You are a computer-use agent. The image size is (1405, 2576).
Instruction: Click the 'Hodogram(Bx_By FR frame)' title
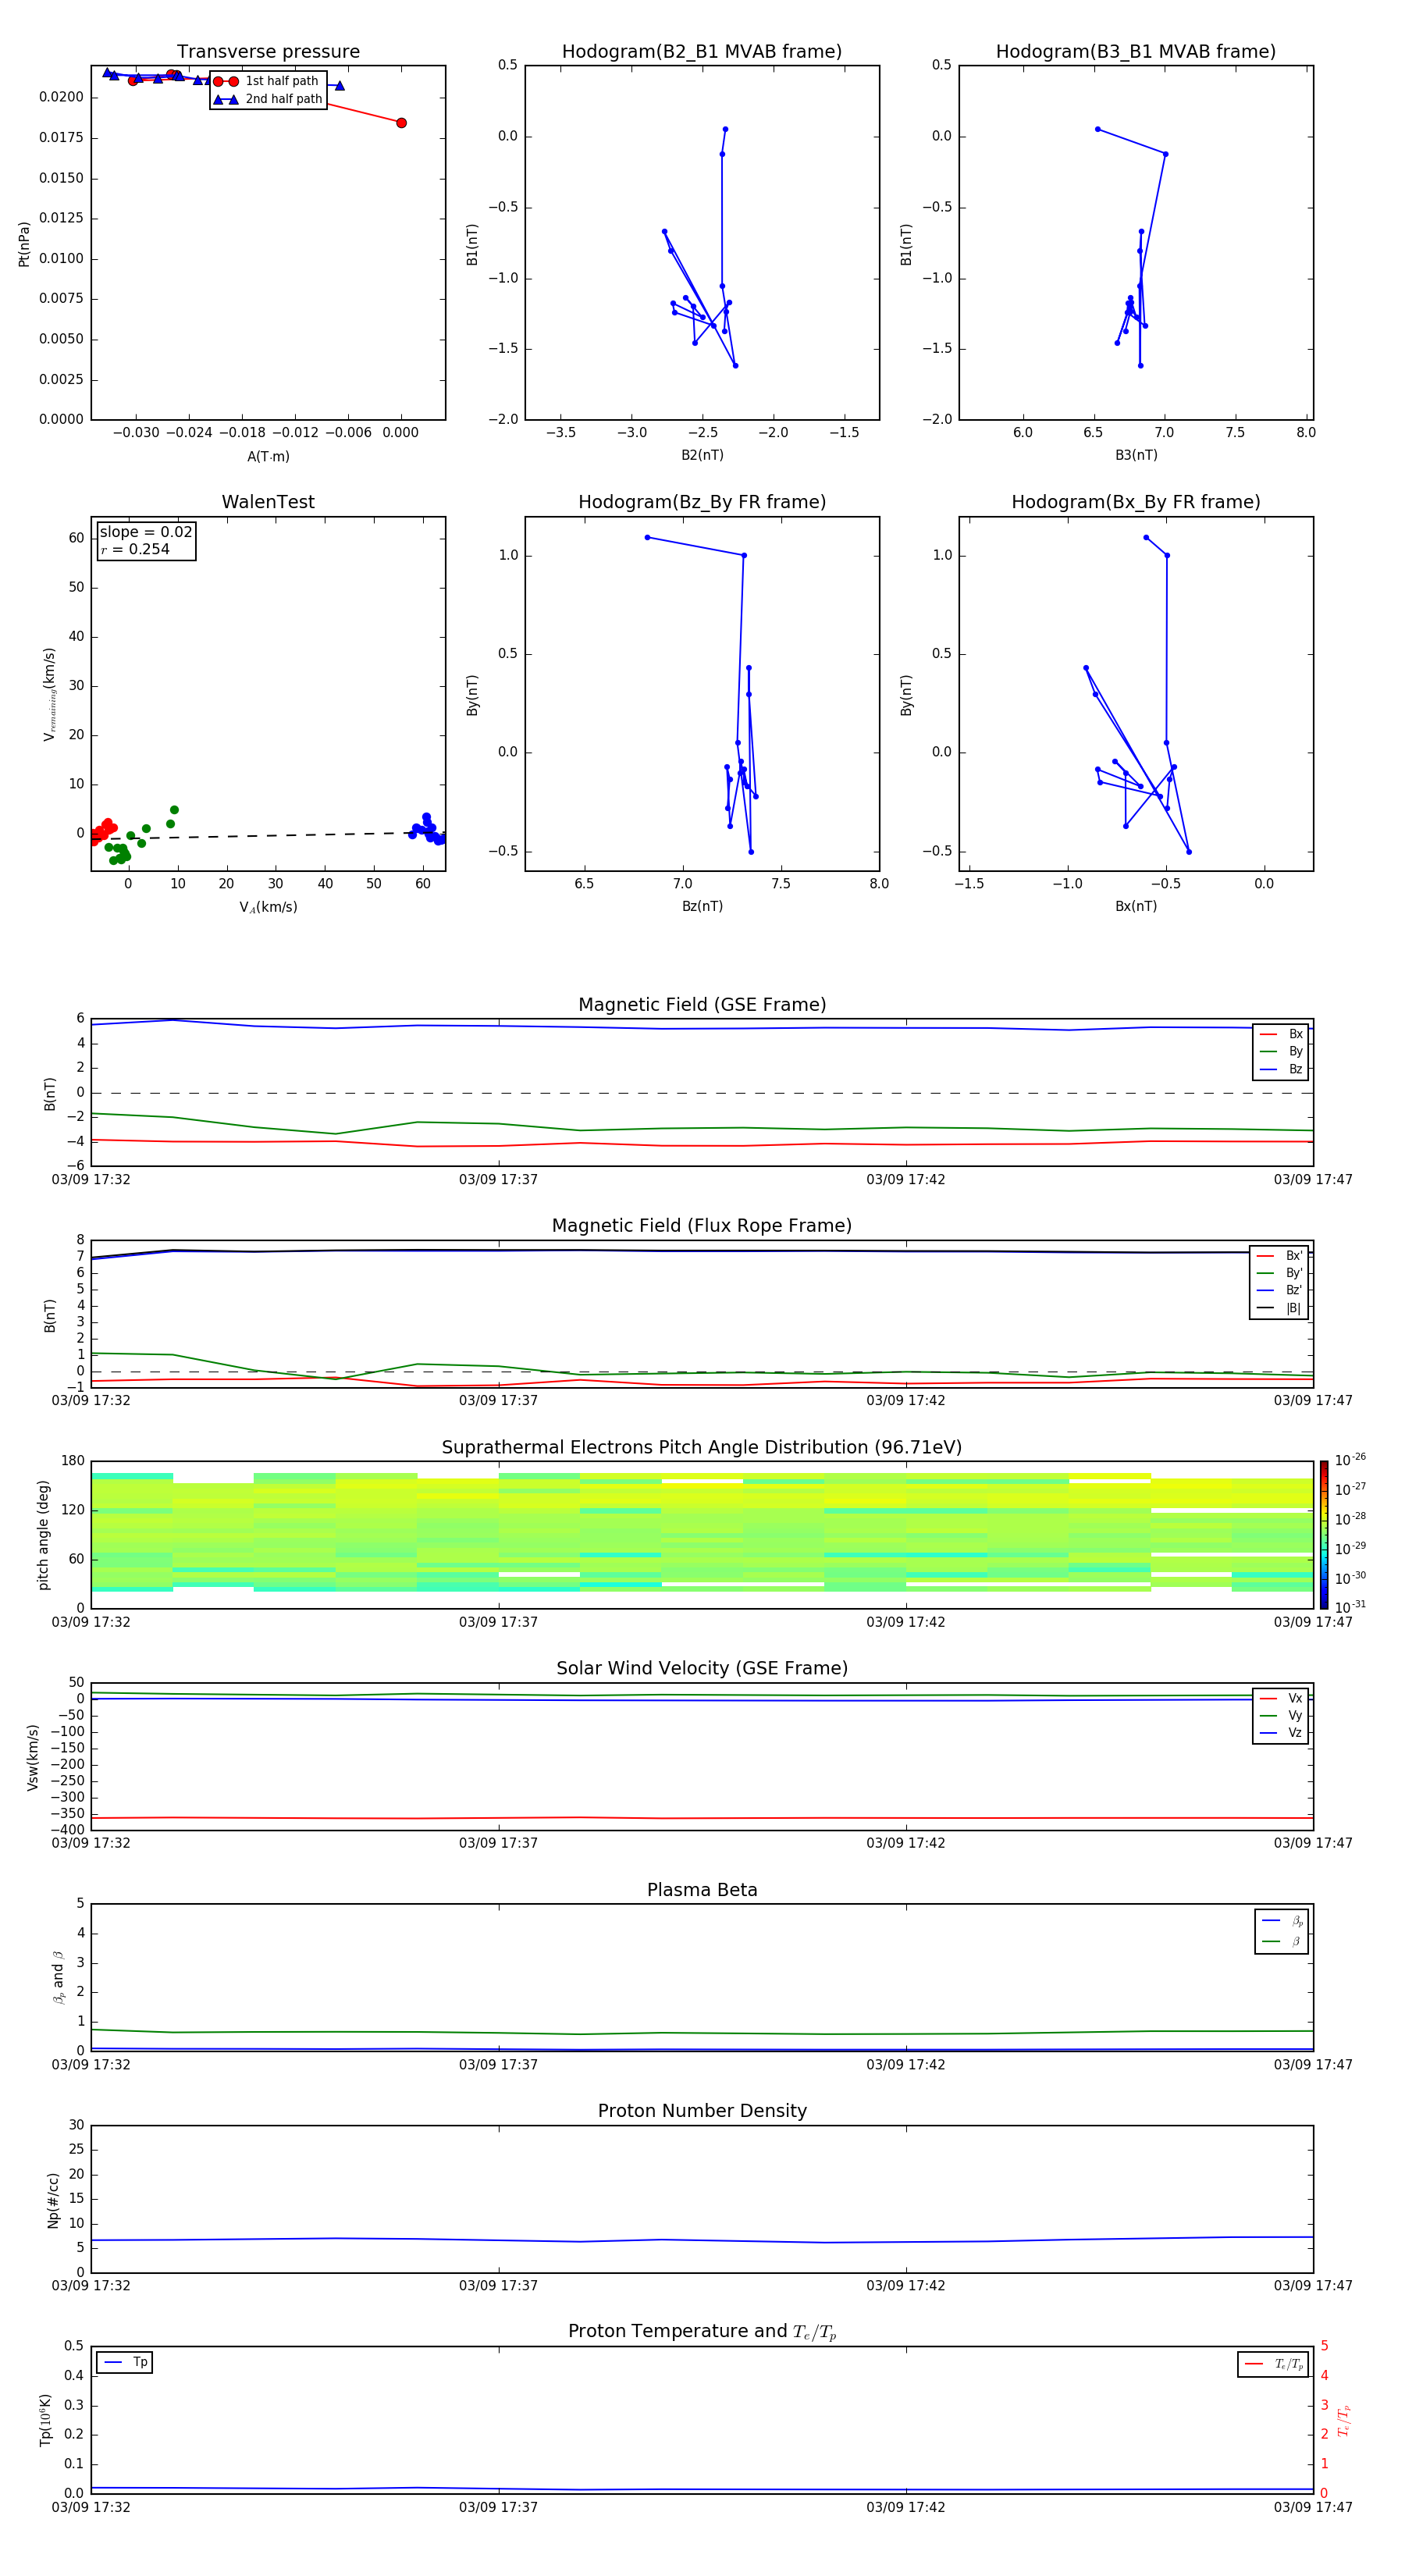1136,502
